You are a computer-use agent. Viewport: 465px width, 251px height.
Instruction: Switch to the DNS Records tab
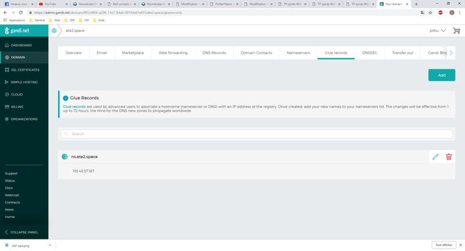[214, 53]
